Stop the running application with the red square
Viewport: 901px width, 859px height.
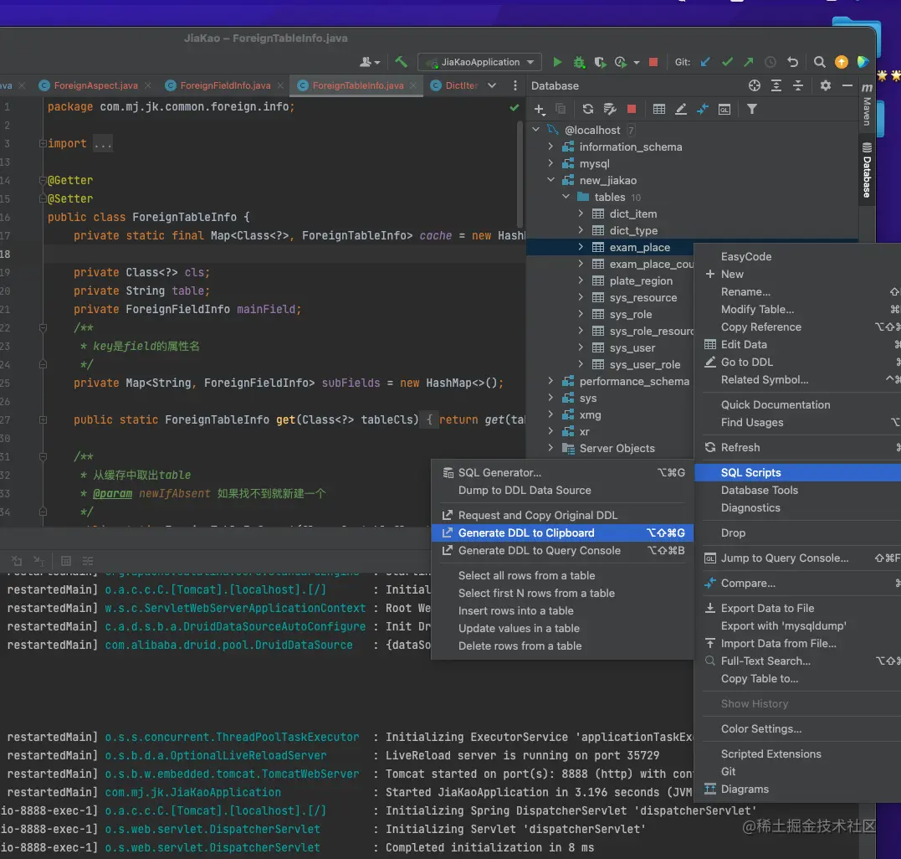(x=653, y=62)
